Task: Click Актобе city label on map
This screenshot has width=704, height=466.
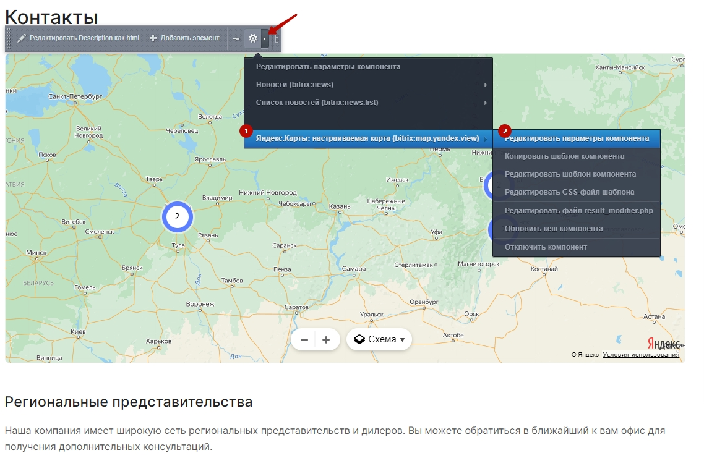Action: click(x=453, y=335)
